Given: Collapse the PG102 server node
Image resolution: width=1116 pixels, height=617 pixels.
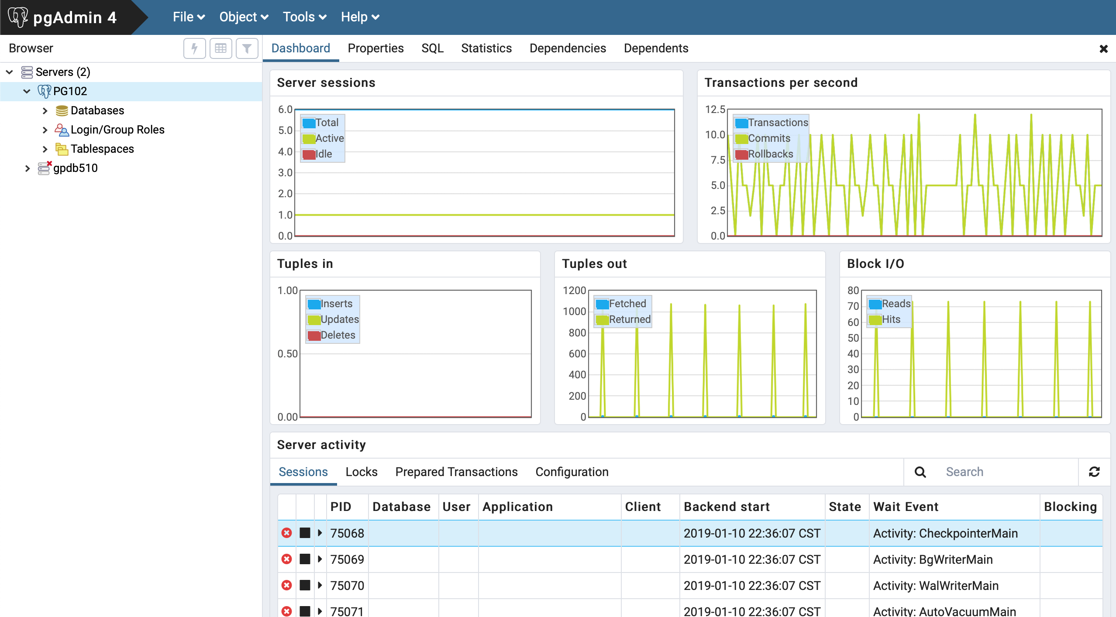Looking at the screenshot, I should [x=27, y=91].
